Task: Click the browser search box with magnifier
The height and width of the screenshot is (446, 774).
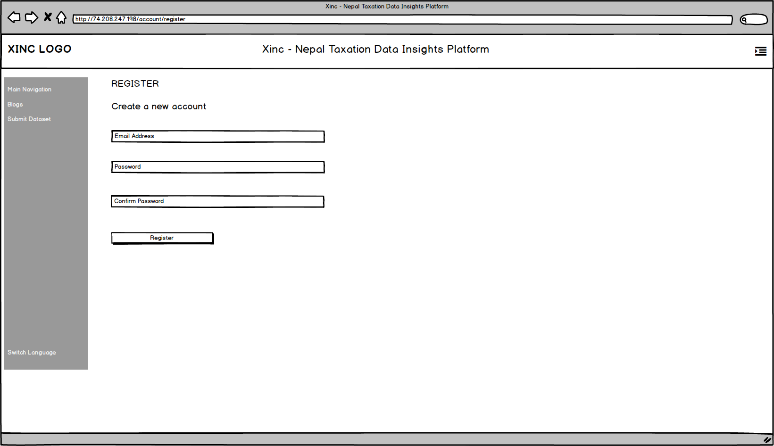Action: pyautogui.click(x=754, y=19)
